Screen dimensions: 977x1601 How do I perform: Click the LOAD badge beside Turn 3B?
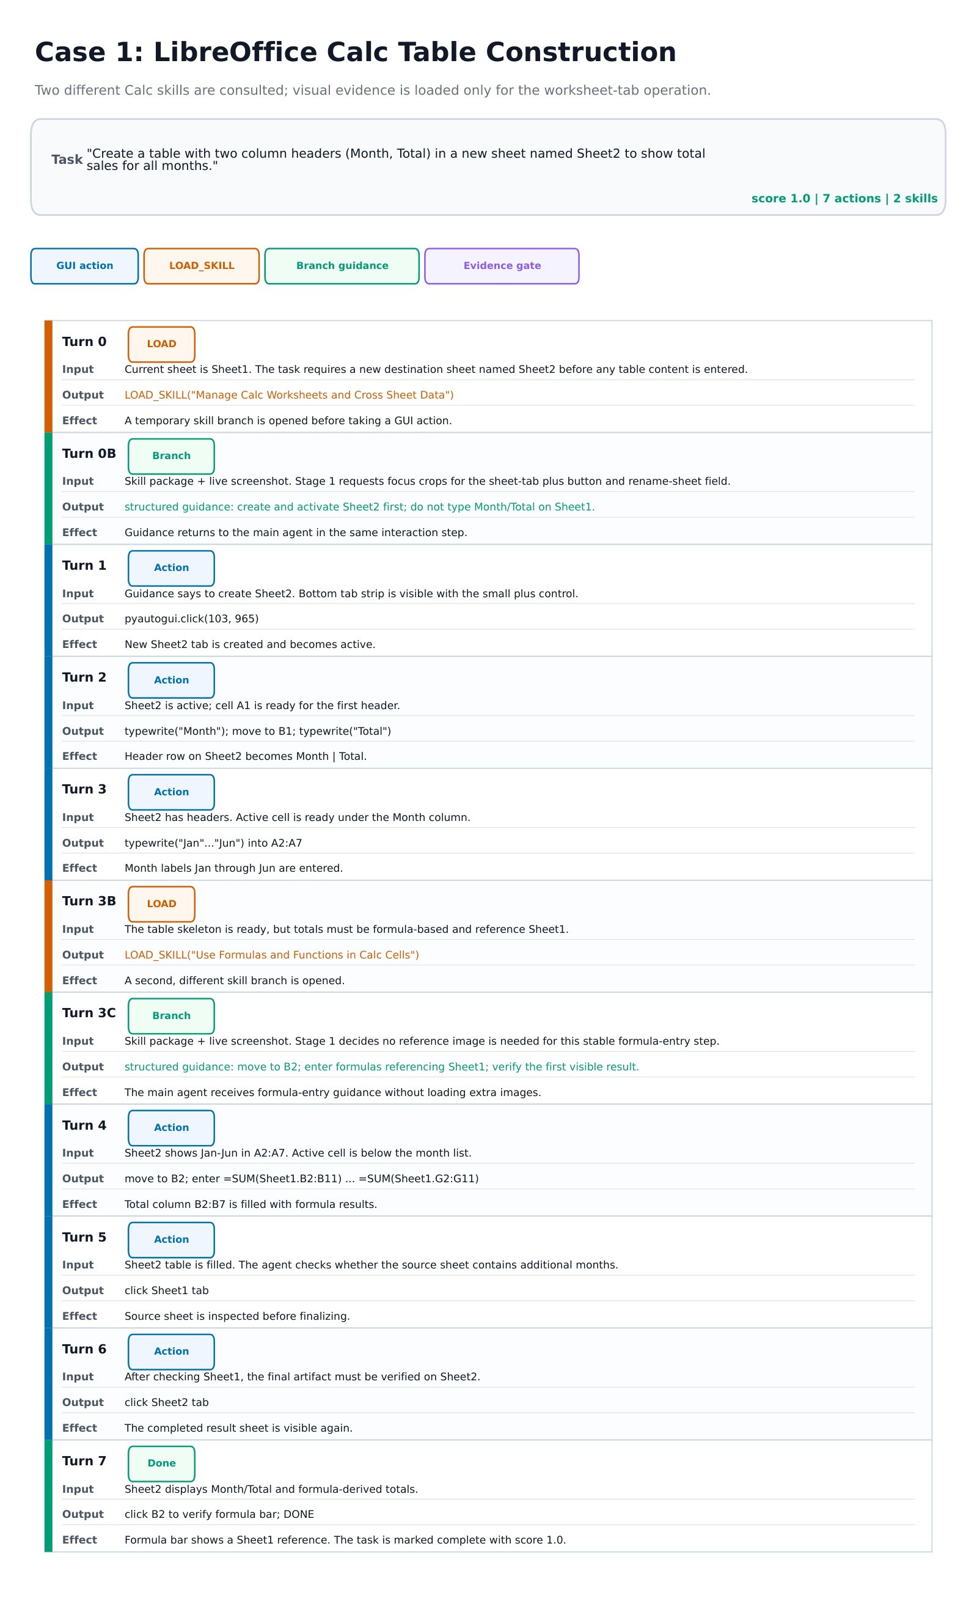162,904
